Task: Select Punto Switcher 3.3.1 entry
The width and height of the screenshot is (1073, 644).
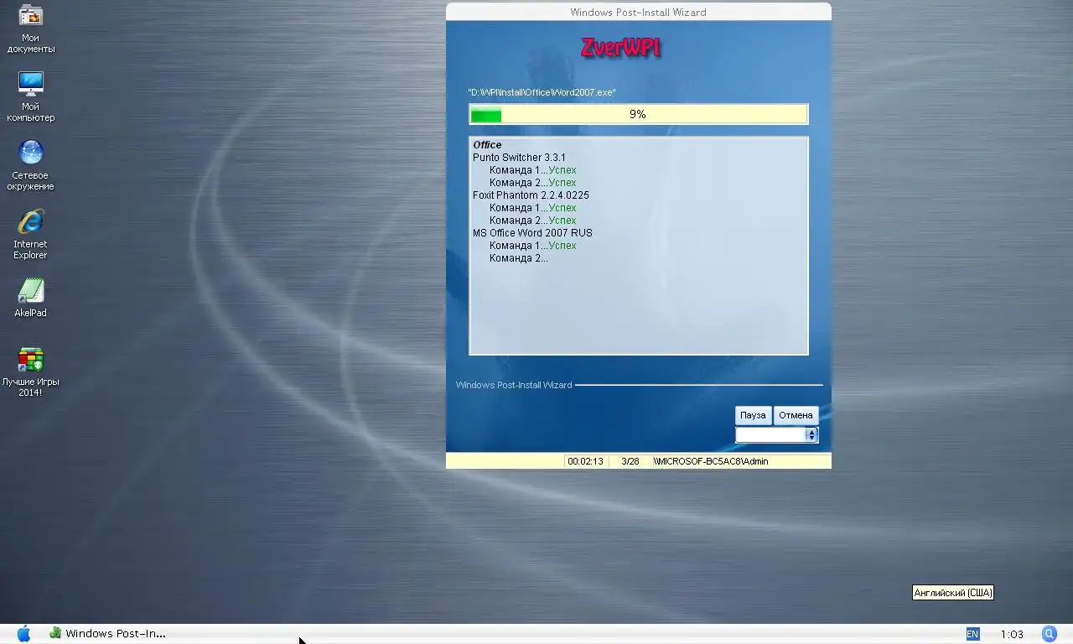Action: point(519,158)
